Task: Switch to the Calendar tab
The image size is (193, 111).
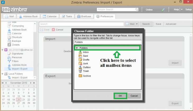Action: (50, 16)
